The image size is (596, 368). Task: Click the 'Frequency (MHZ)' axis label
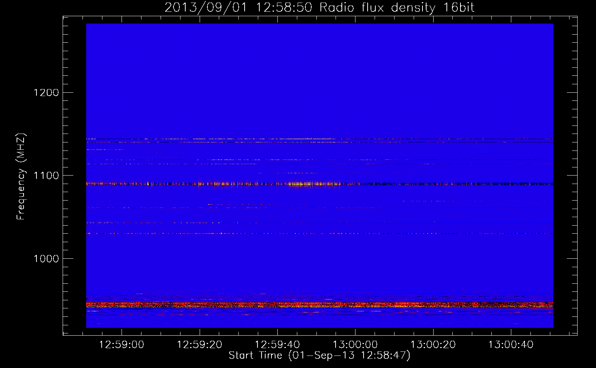pyautogui.click(x=21, y=177)
